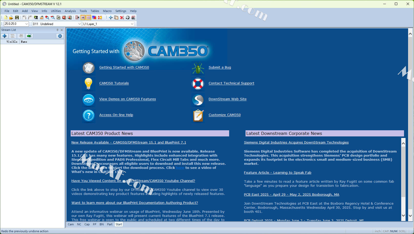This screenshot has height=234, width=414.
Task: Click the green bug icon
Action: coord(198,68)
